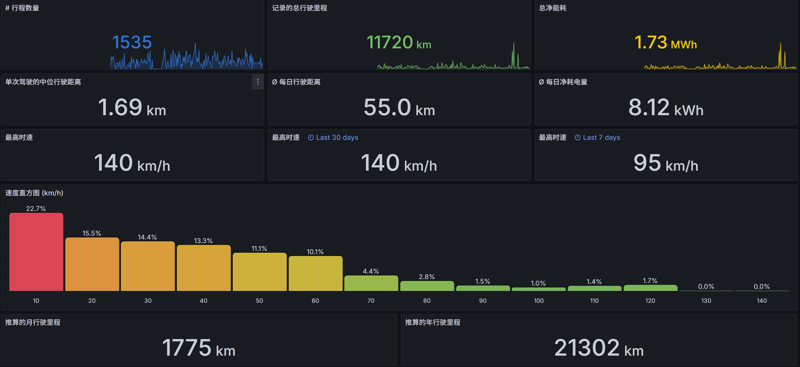Click the '推算的年行驶里程' panel title
Image resolution: width=800 pixels, height=367 pixels.
tap(433, 322)
